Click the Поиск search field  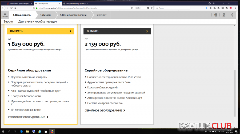pos(173,8)
